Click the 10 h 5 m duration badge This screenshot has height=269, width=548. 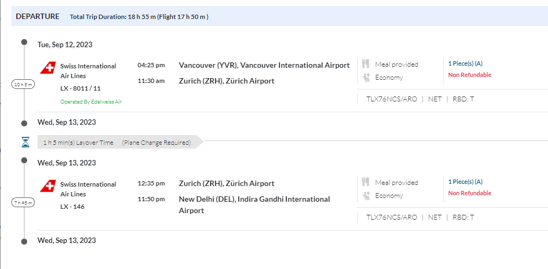pos(23,84)
